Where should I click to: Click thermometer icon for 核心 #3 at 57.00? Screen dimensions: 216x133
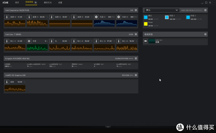click(x=96, y=41)
